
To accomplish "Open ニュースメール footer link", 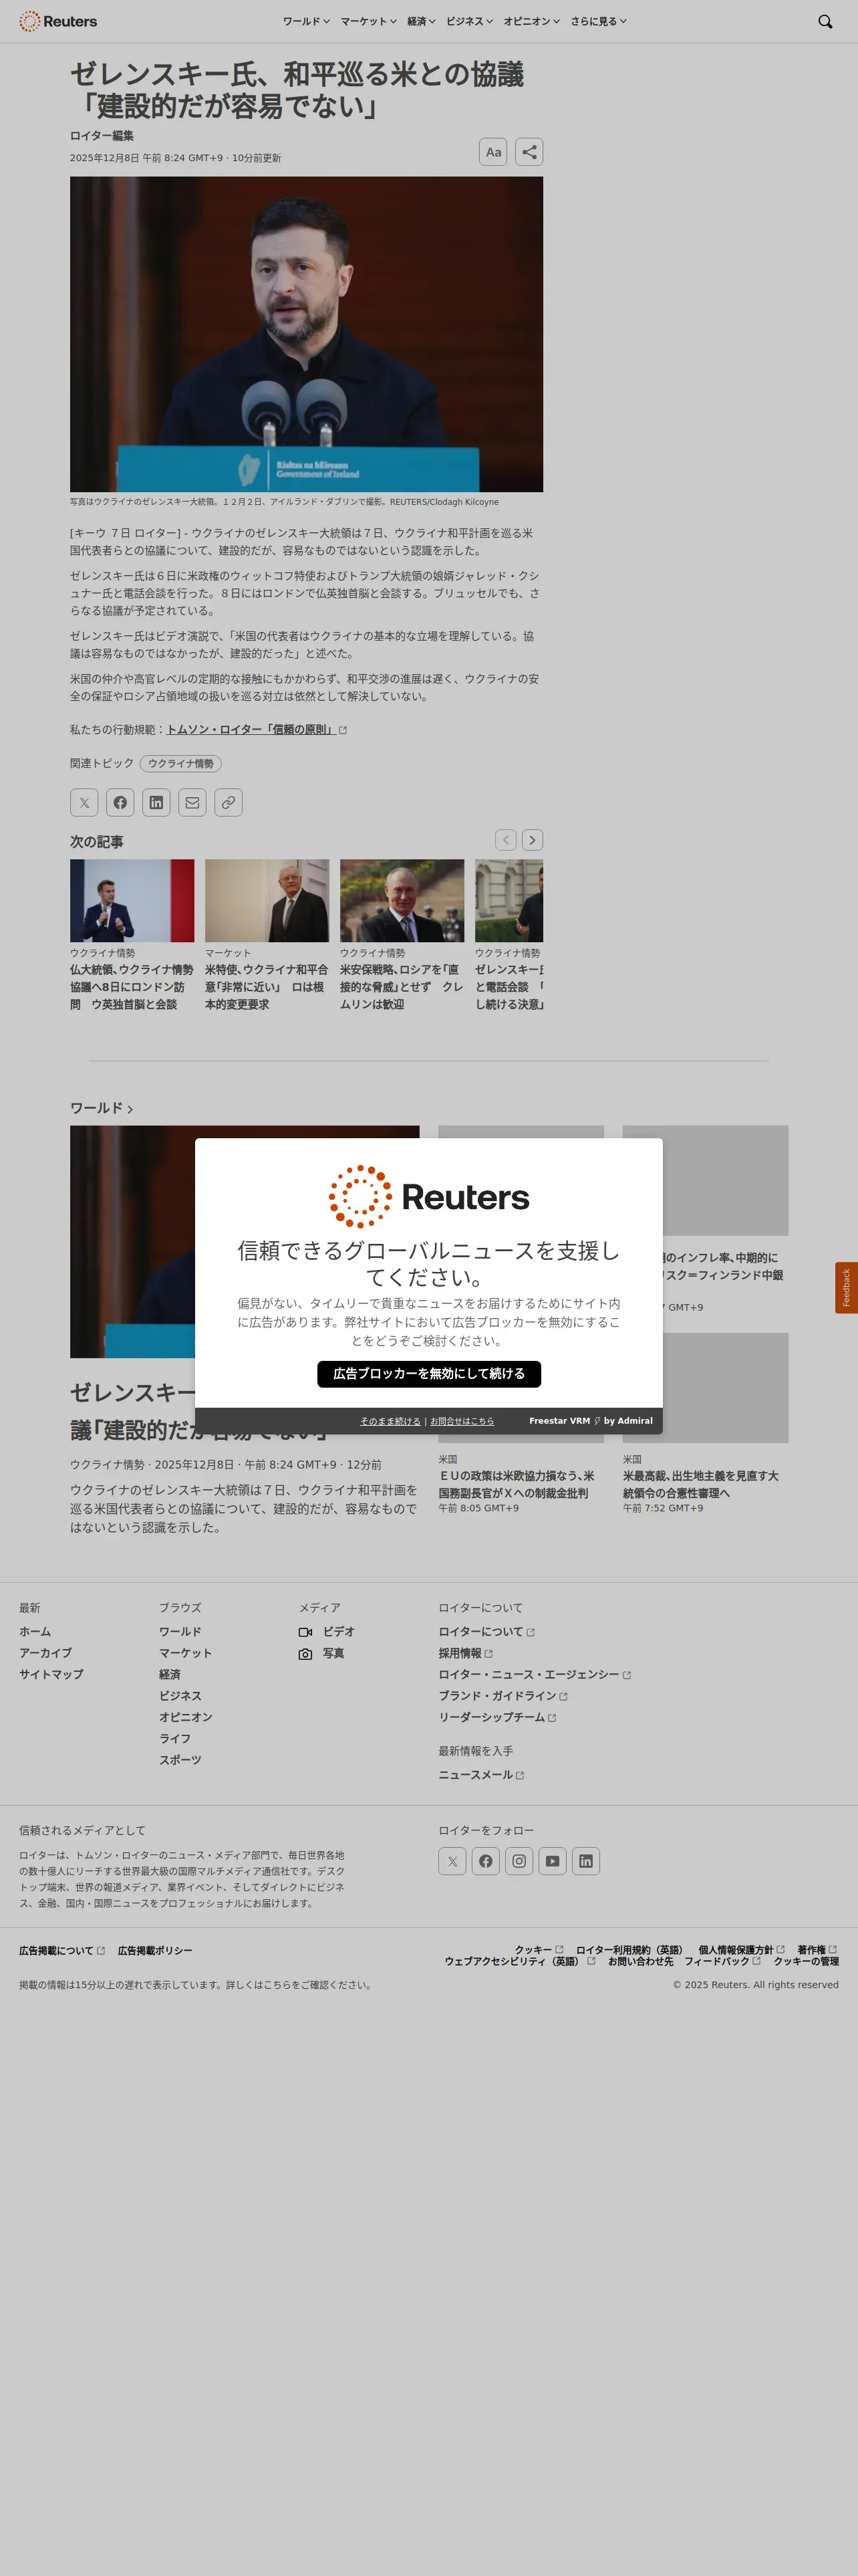I will [481, 1775].
